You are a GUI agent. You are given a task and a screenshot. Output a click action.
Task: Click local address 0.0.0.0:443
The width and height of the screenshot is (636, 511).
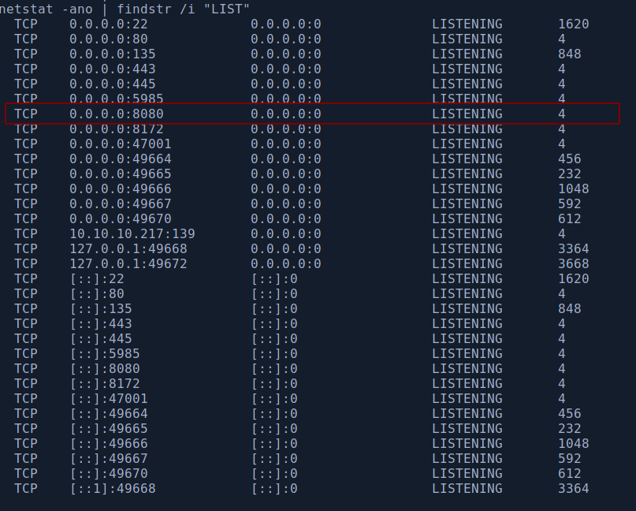113,69
